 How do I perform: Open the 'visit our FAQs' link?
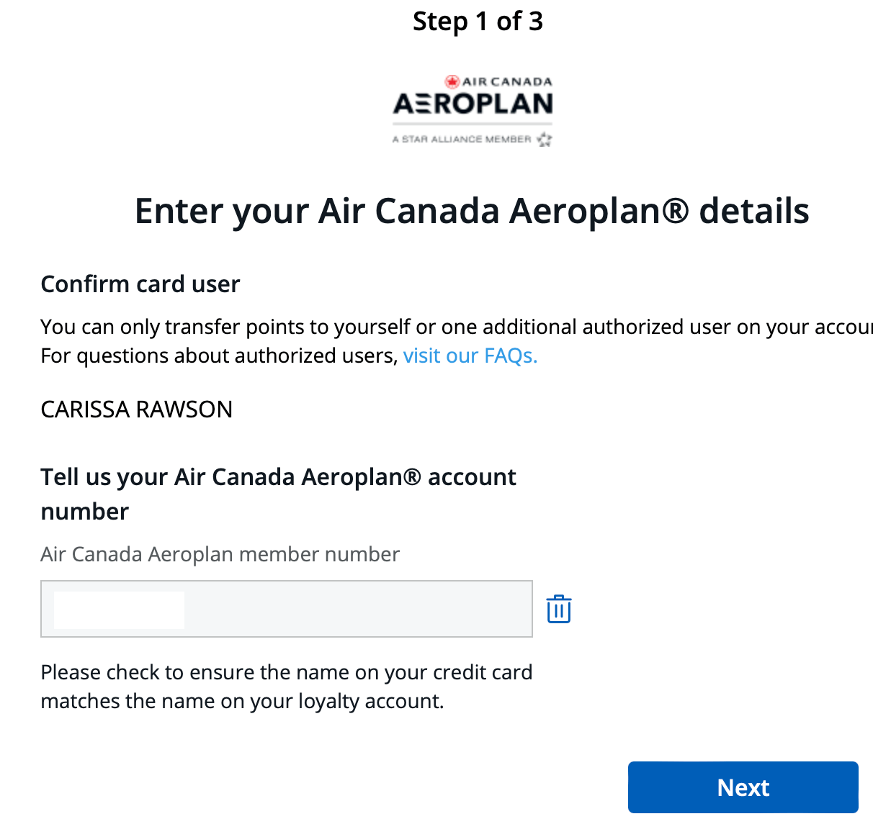click(x=470, y=356)
